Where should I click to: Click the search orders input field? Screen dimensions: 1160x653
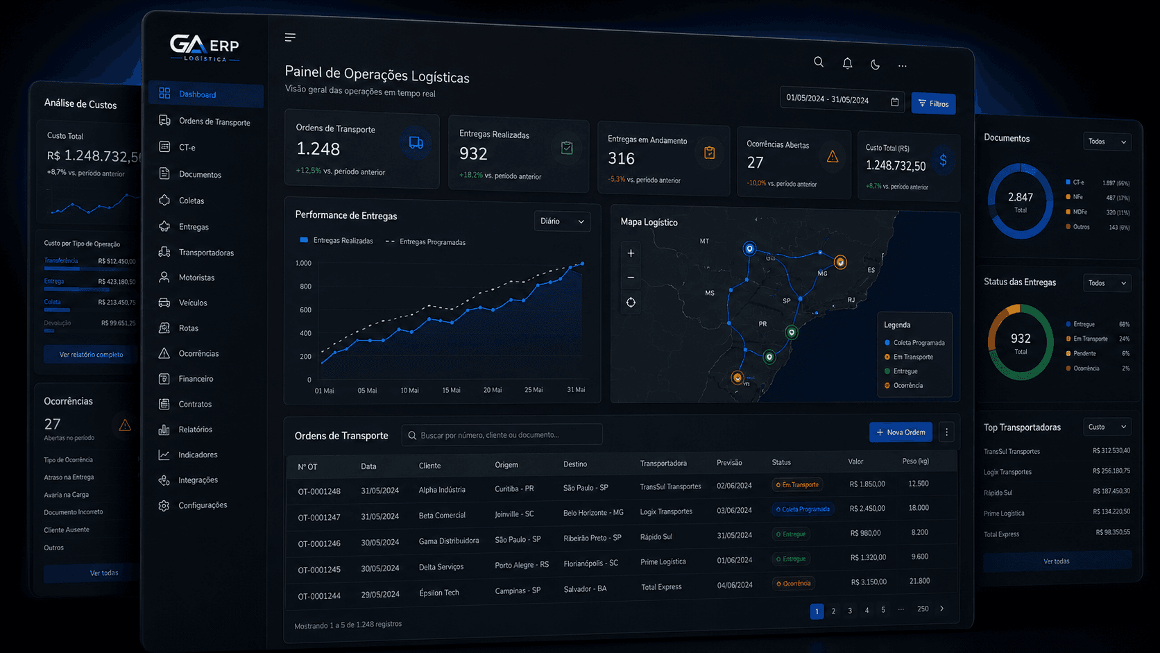(502, 435)
